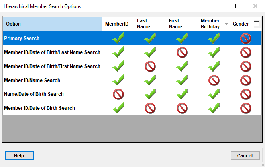Tick the Gender column header checkbox
The image size is (265, 167).
click(256, 24)
